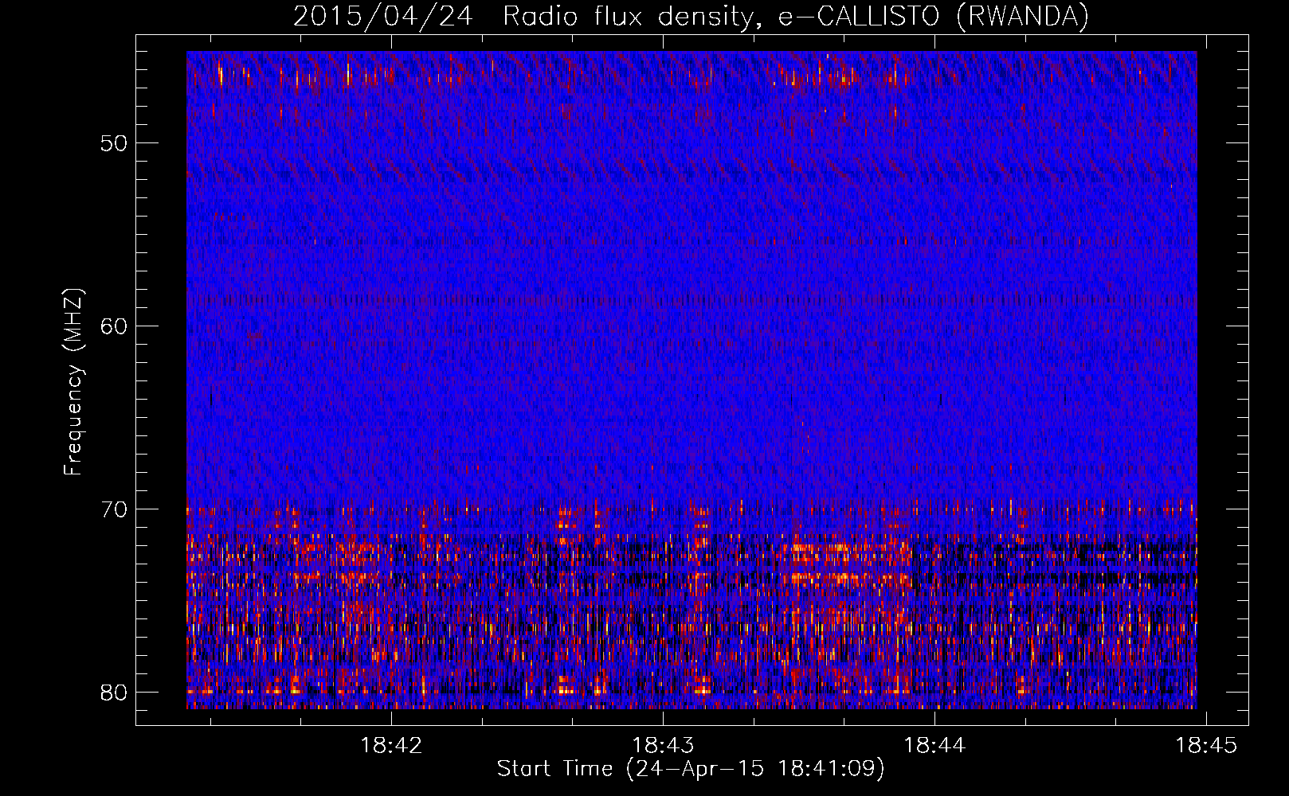Click the '70' frequency tick label
The width and height of the screenshot is (1289, 796).
pyautogui.click(x=114, y=509)
